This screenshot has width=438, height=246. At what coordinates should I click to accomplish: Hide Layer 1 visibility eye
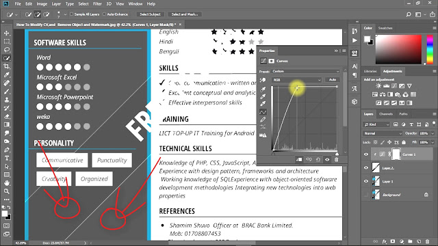click(366, 181)
